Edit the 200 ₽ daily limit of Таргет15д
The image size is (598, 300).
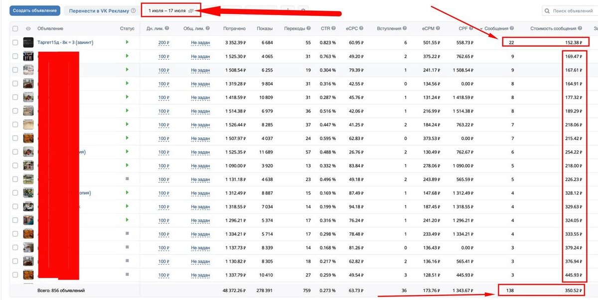(x=163, y=43)
